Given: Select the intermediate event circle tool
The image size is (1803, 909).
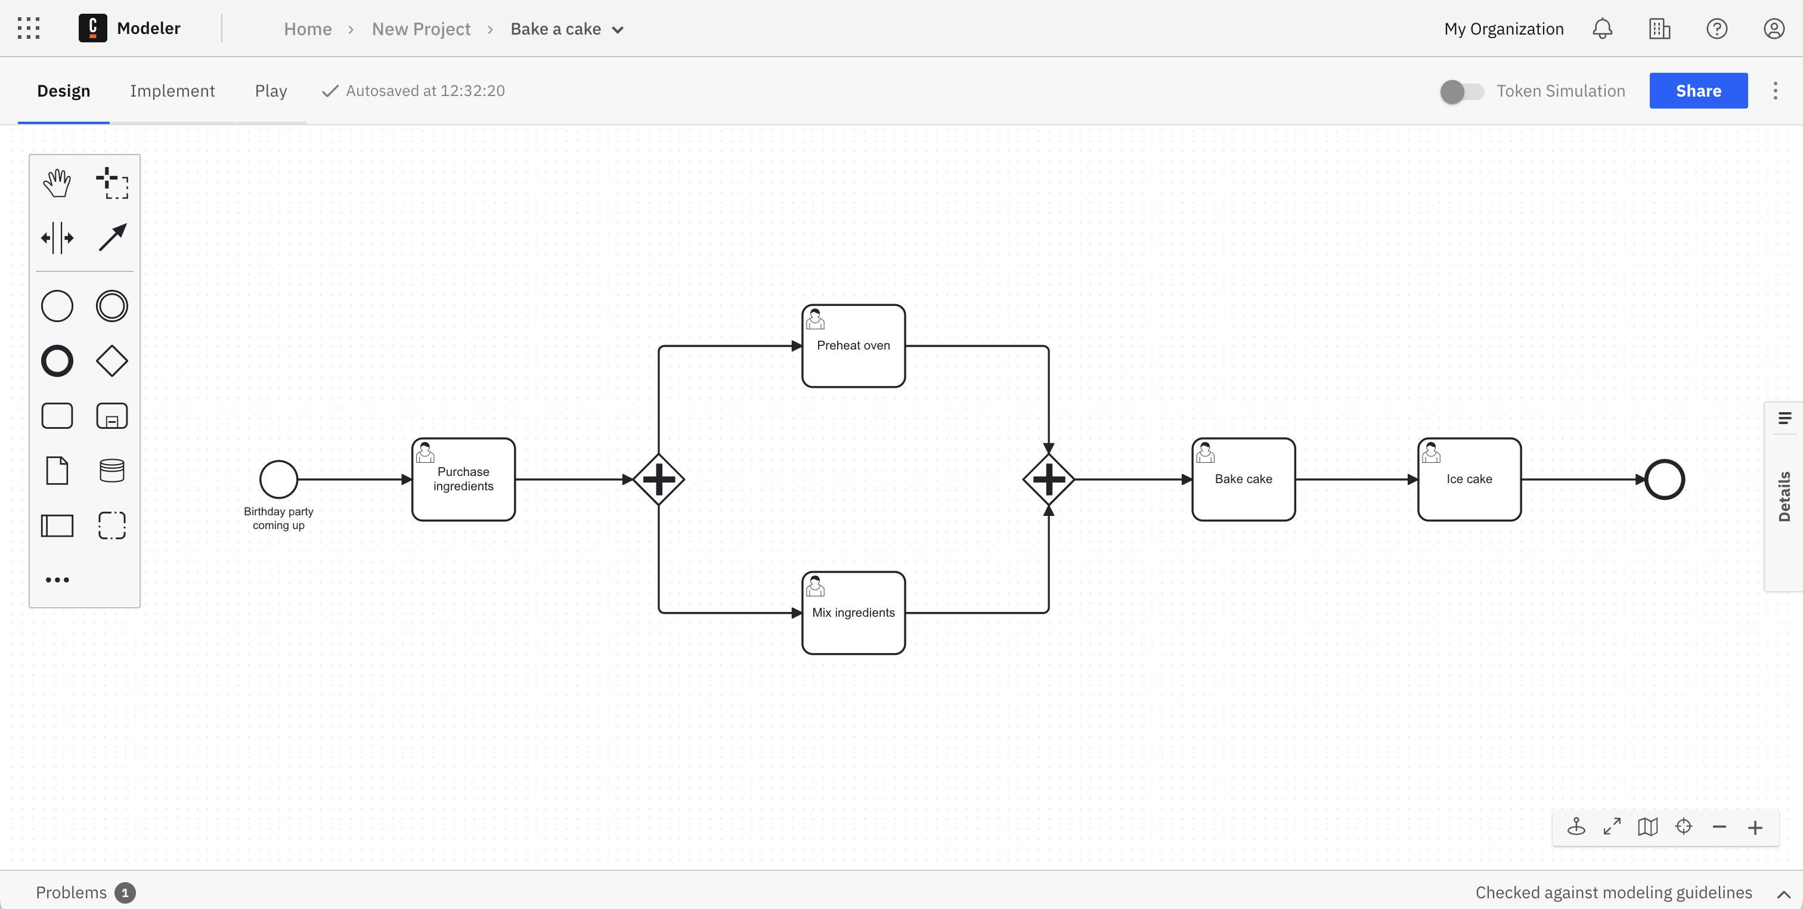Looking at the screenshot, I should click(111, 306).
